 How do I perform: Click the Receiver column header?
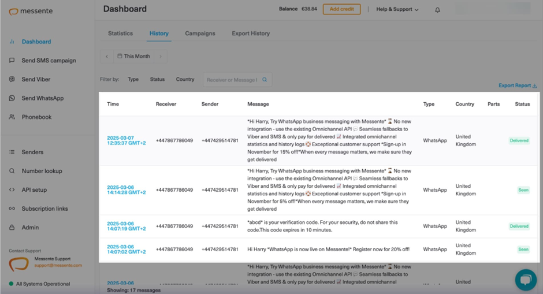coord(166,104)
